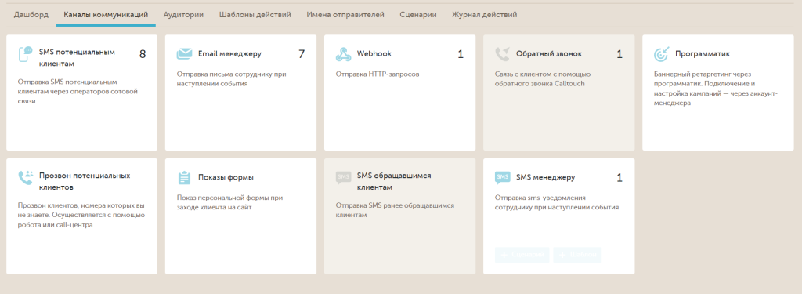Open the Webhook card title
Viewport: 802px width, 294px height.
click(x=374, y=54)
